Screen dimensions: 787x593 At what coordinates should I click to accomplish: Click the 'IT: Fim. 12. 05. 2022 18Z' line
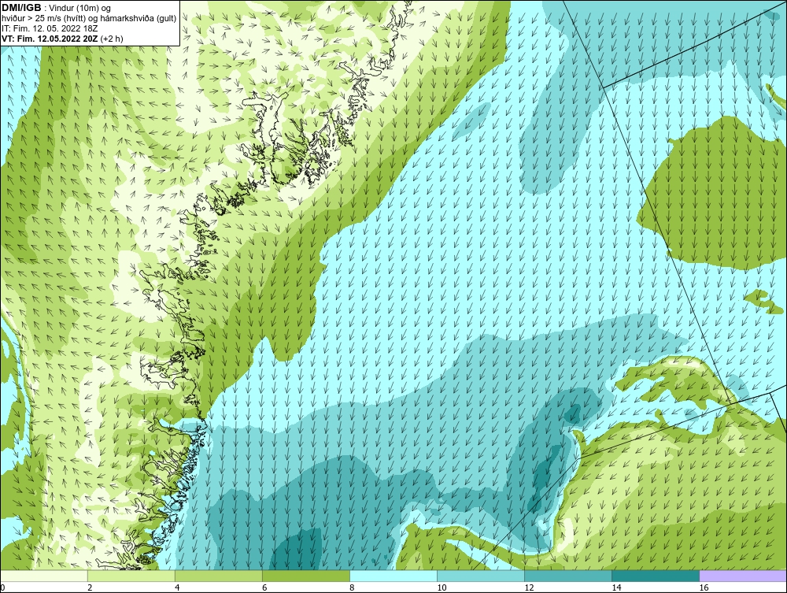coord(50,28)
